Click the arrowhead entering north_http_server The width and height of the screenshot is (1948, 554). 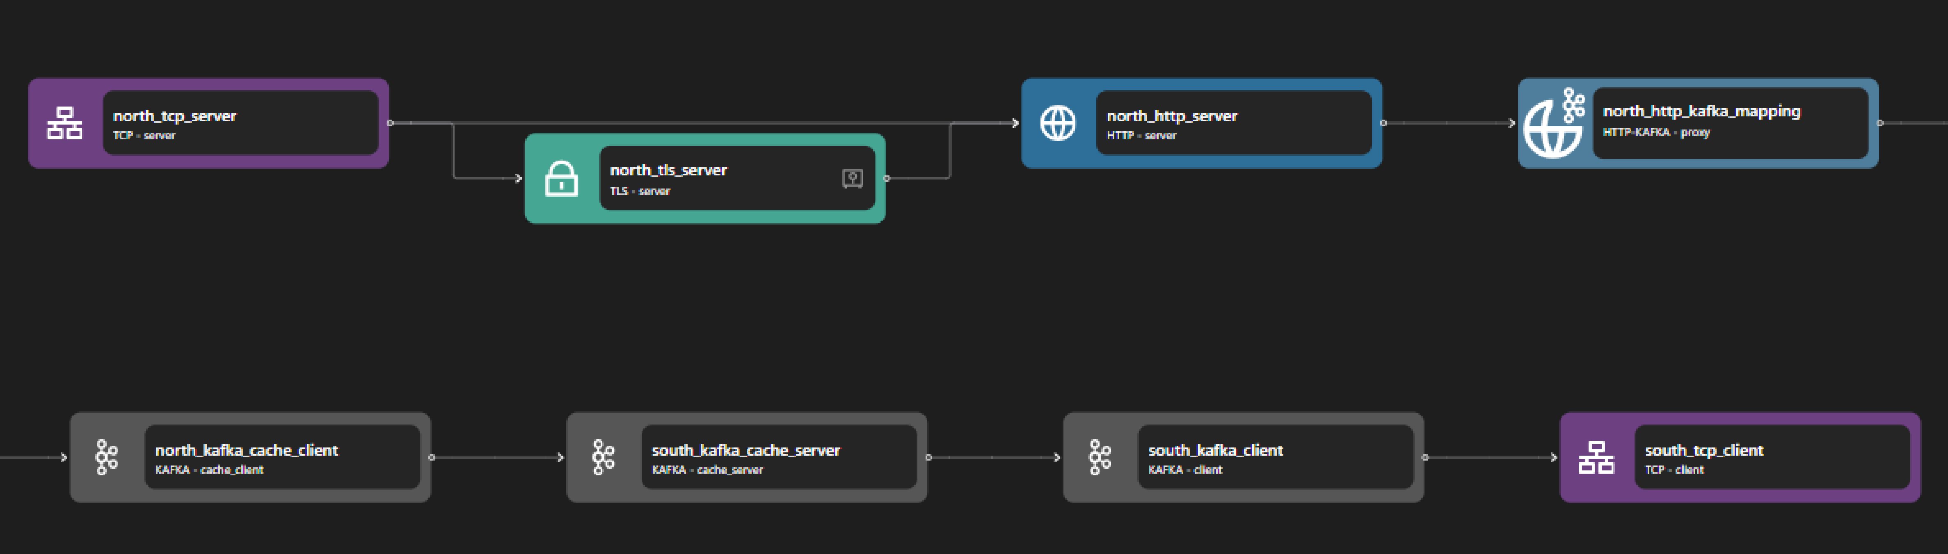1015,123
